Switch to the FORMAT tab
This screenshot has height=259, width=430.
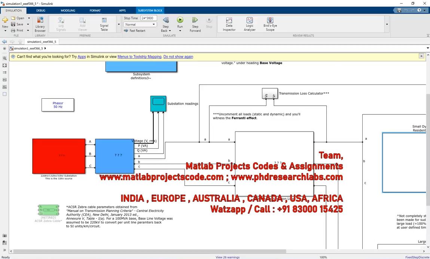(x=95, y=10)
